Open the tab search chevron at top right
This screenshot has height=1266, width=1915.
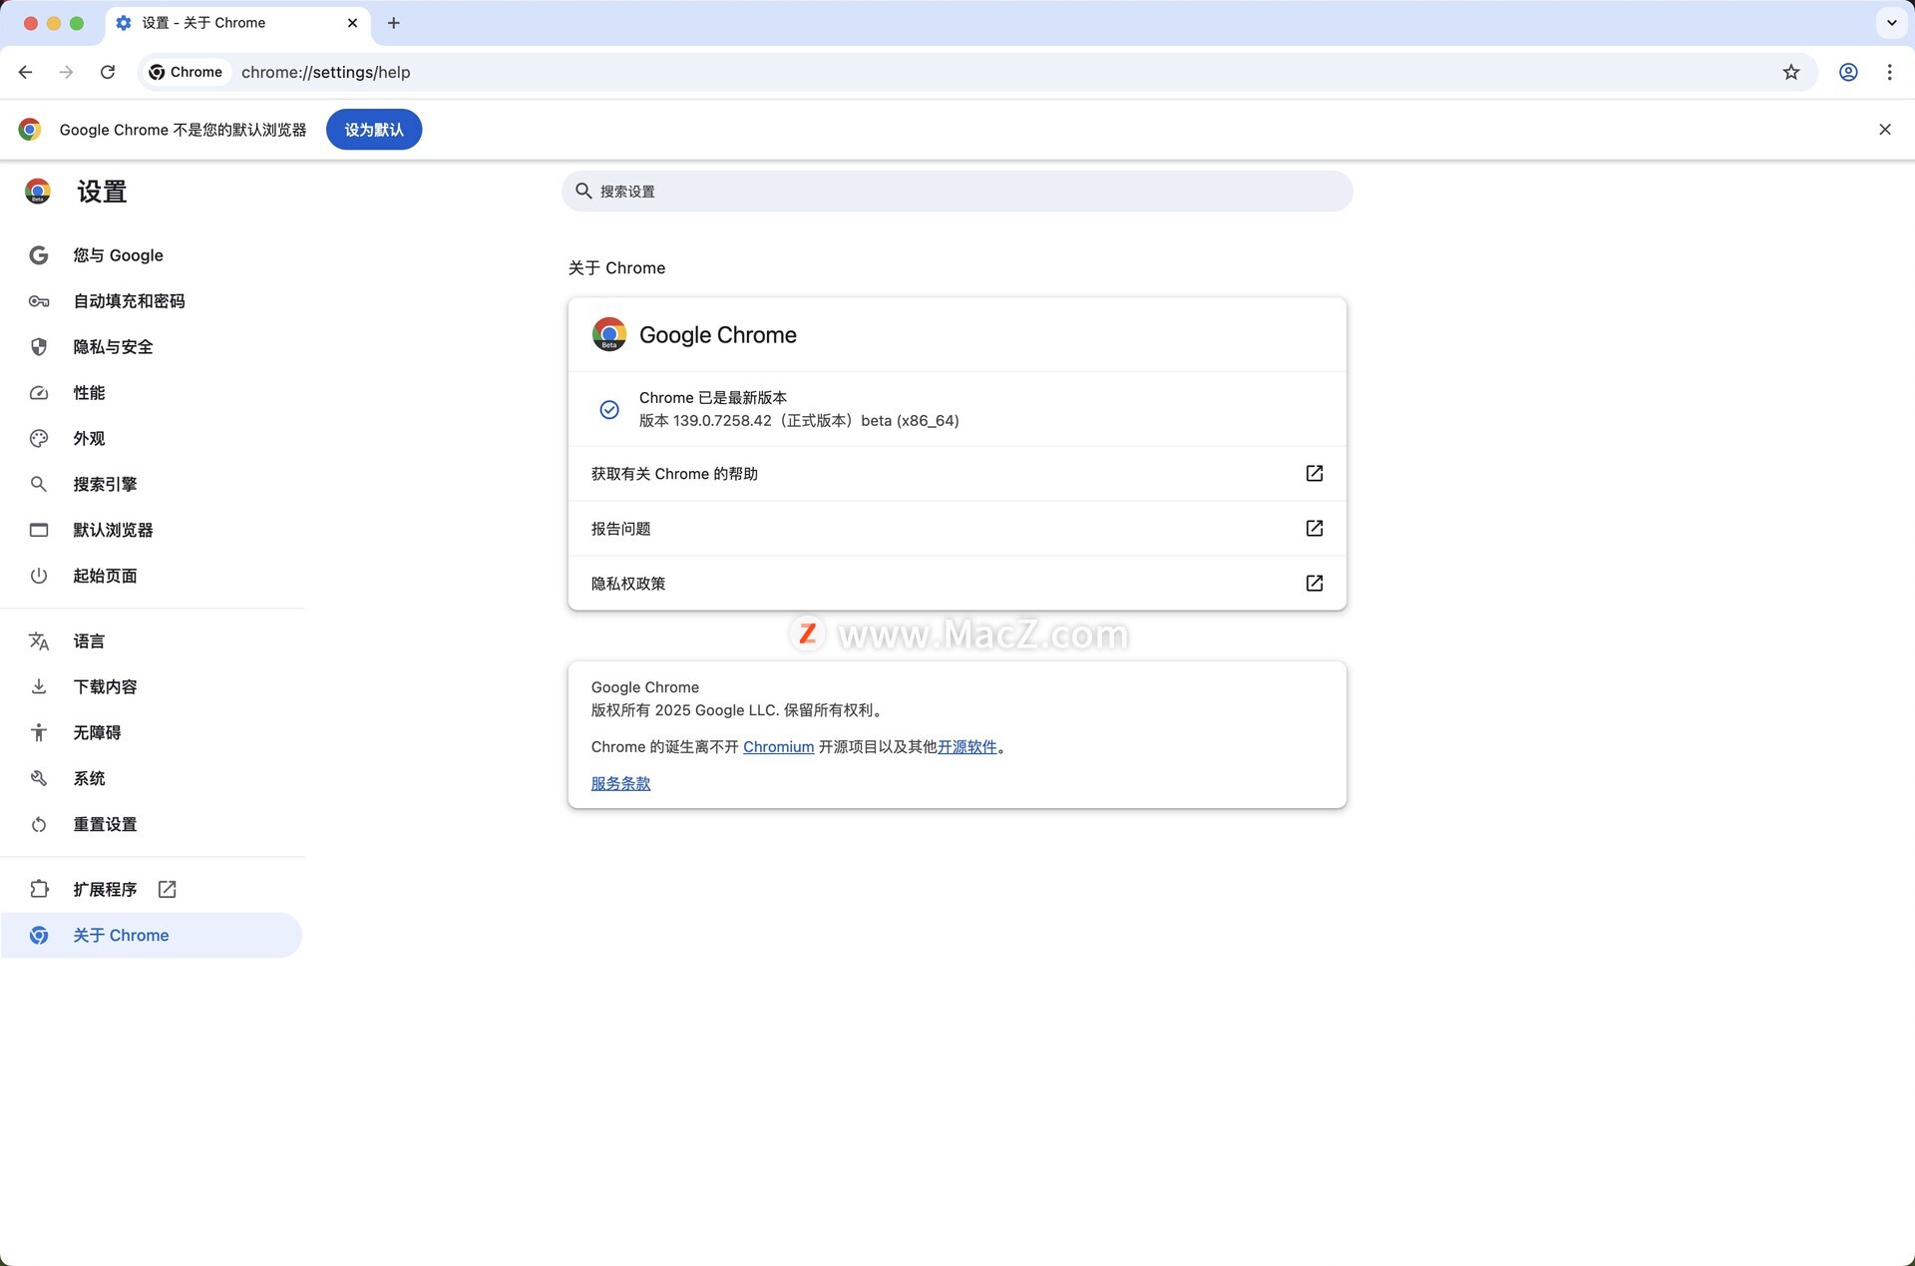tap(1891, 23)
